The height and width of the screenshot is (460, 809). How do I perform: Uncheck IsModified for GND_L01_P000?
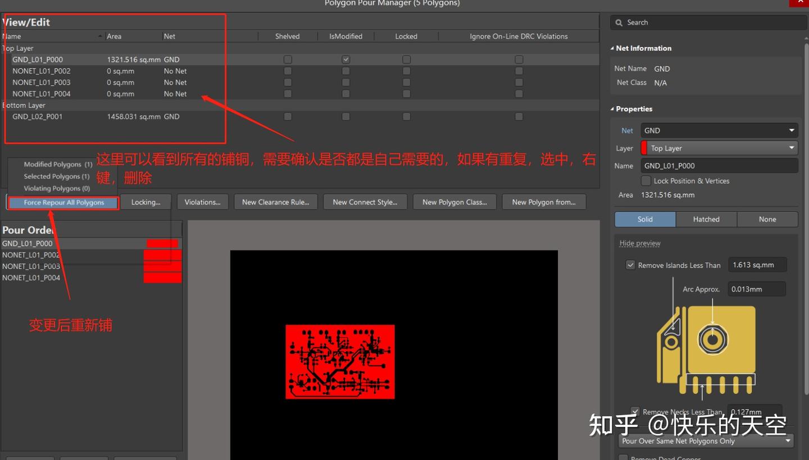pyautogui.click(x=346, y=59)
